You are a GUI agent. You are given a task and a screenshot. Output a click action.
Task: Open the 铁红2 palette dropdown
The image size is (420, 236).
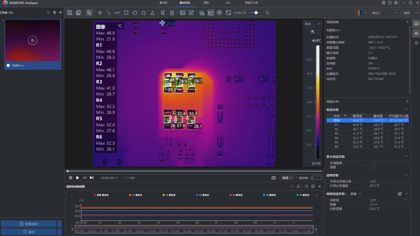385,13
